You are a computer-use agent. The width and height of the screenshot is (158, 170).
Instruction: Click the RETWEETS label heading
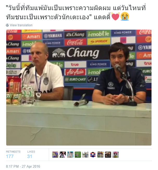coord(13,152)
